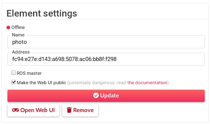Click the Name field's floating label
The image size is (210, 124).
18,35
